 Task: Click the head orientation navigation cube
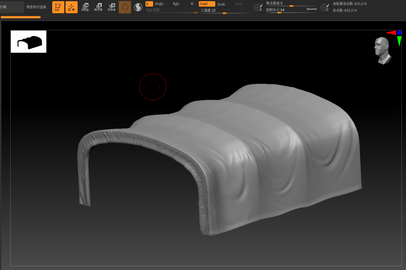pos(382,50)
